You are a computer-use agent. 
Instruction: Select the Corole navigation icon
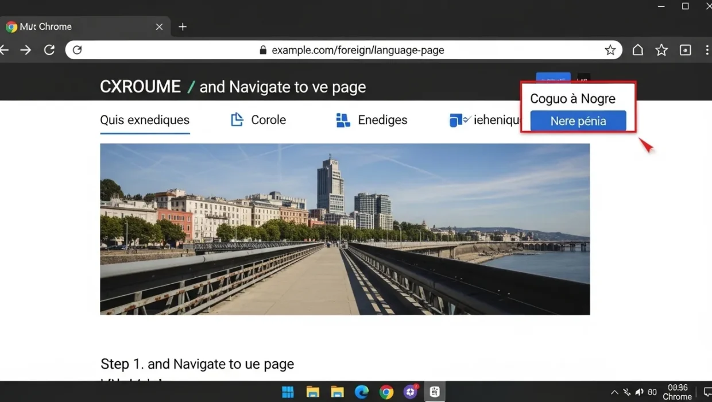click(x=237, y=119)
